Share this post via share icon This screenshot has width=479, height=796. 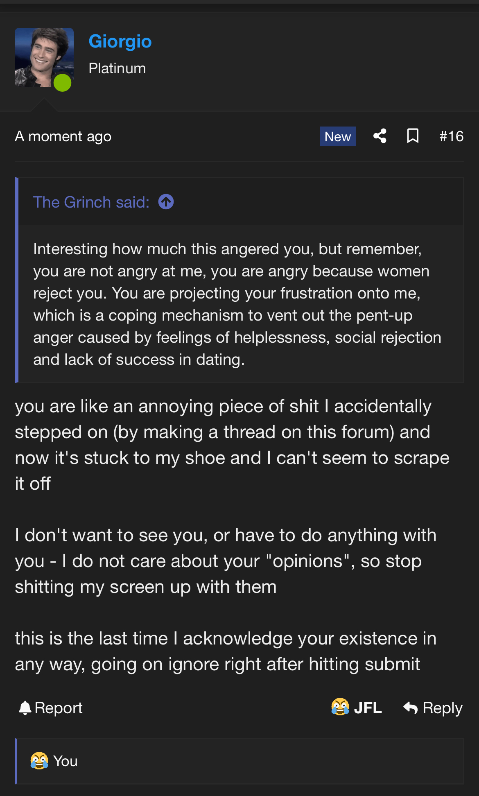tap(380, 136)
